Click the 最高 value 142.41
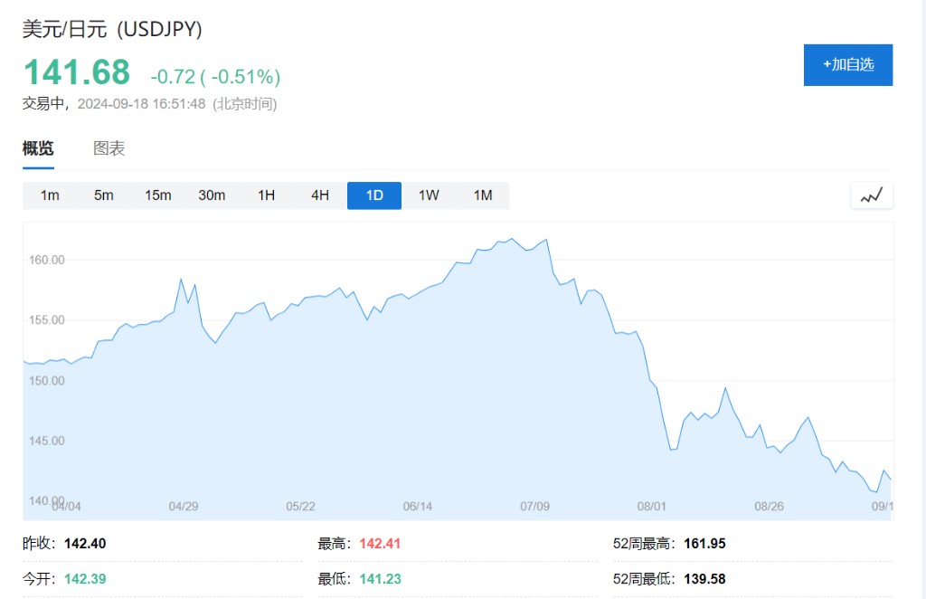The image size is (926, 599). (x=380, y=544)
